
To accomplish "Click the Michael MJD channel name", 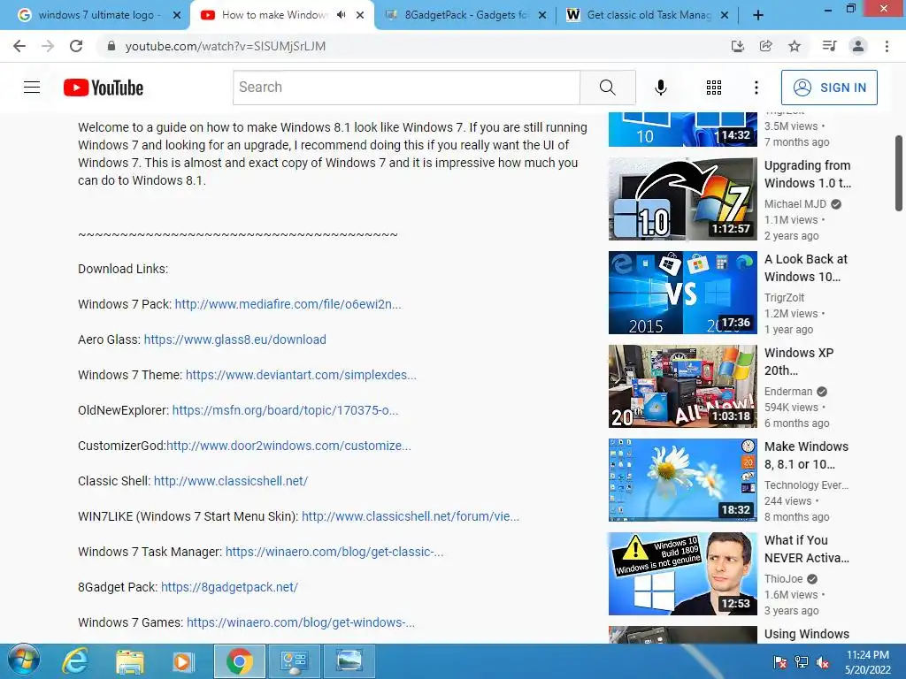I will point(795,204).
